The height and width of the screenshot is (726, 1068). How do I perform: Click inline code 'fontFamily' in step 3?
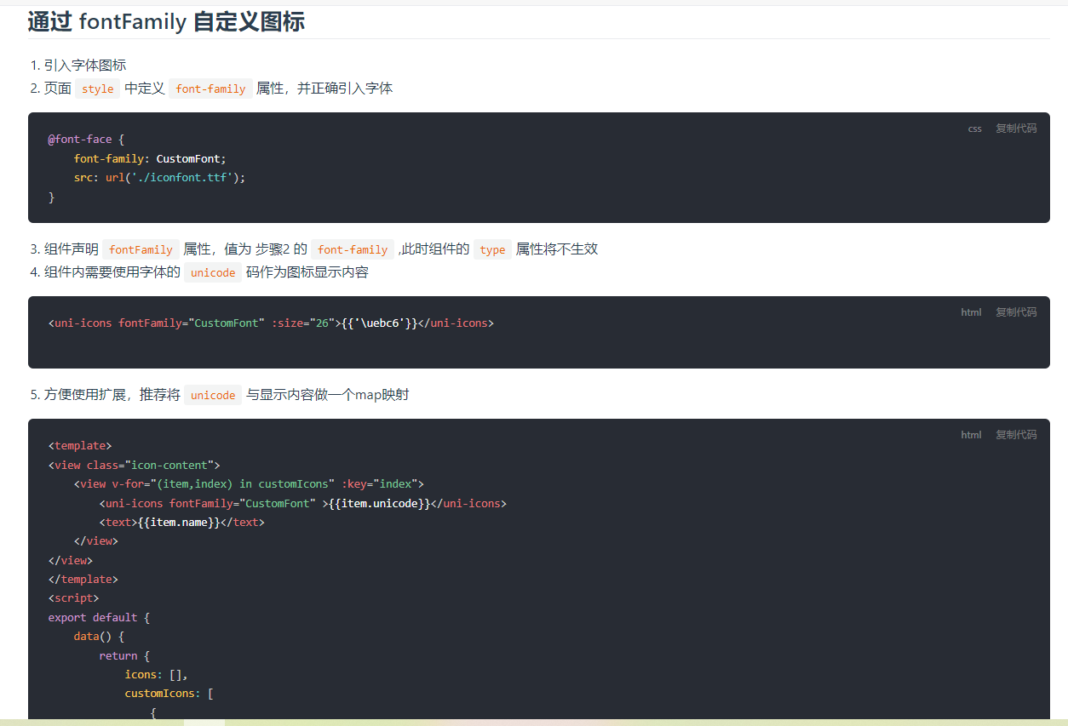[x=141, y=249]
